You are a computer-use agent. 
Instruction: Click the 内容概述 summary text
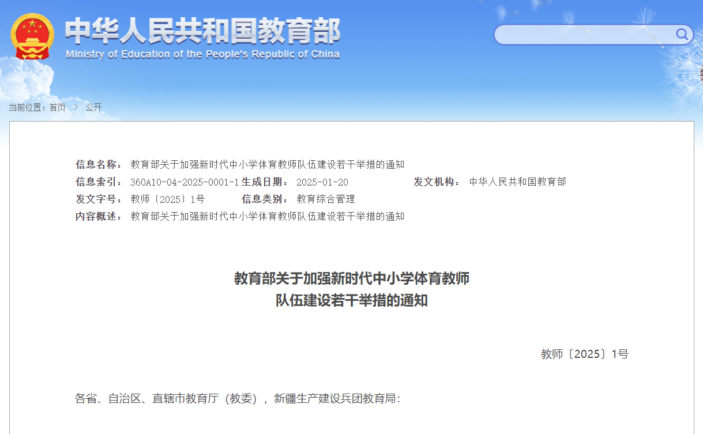point(267,217)
